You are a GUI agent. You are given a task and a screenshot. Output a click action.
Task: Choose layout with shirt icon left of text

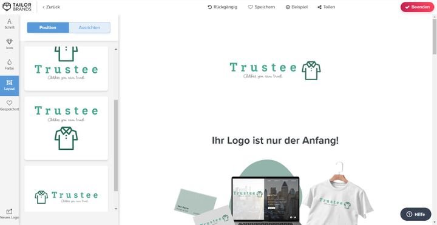tap(66, 189)
